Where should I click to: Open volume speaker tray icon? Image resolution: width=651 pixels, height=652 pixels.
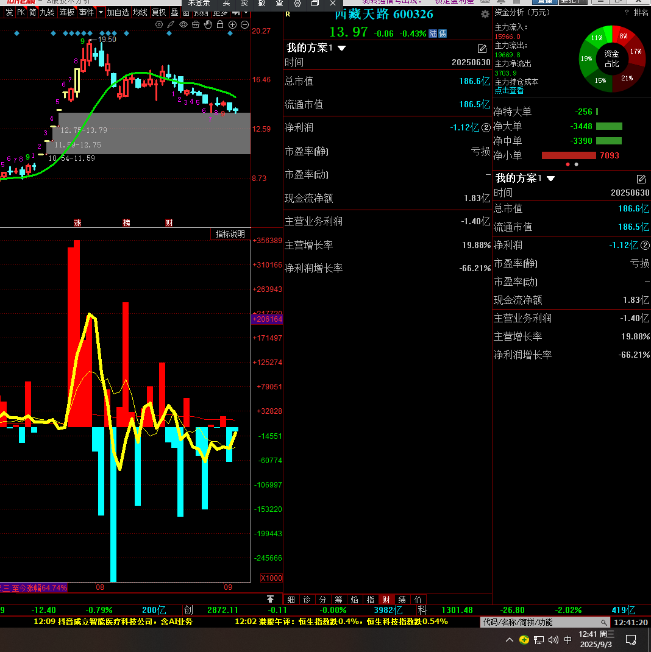point(553,640)
